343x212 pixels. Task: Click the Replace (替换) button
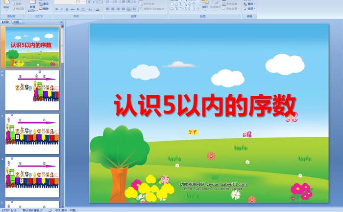249,4
